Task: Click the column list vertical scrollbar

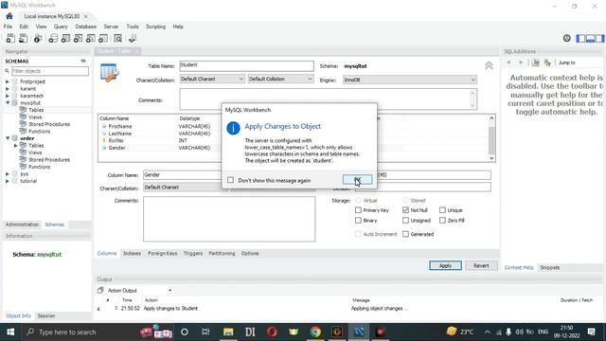Action: 491,139
